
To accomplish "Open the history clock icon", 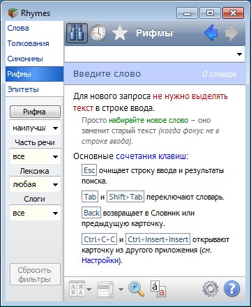I will [x=98, y=33].
